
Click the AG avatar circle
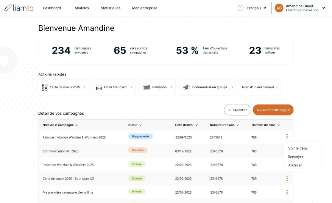coord(279,8)
